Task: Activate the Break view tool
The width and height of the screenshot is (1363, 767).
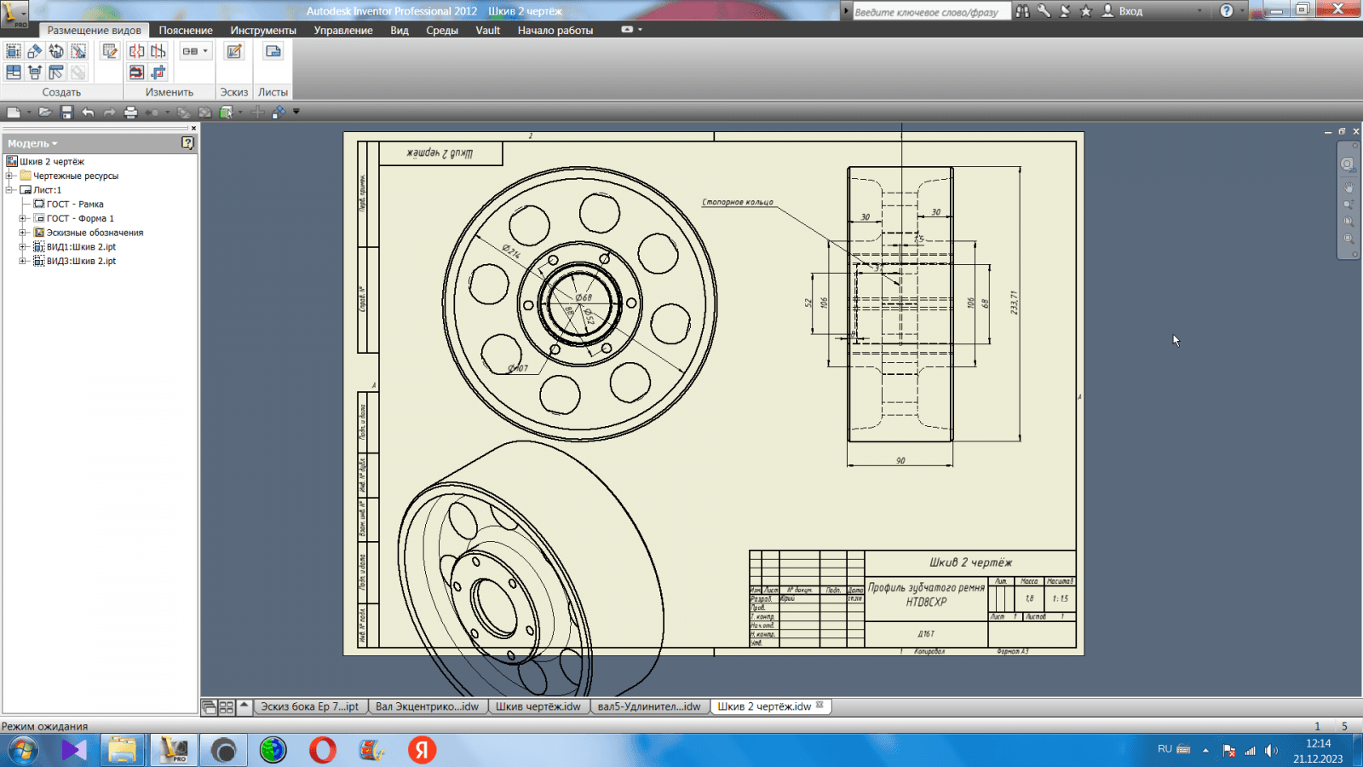Action: [136, 52]
